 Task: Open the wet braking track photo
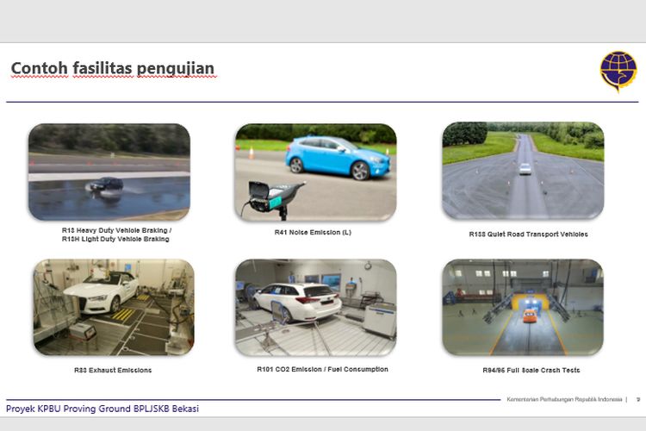109,172
